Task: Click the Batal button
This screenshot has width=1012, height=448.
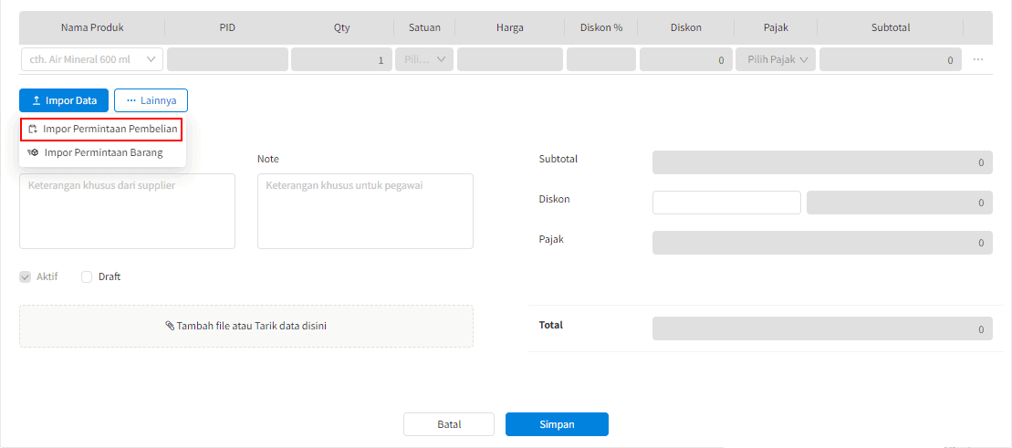Action: pyautogui.click(x=449, y=424)
